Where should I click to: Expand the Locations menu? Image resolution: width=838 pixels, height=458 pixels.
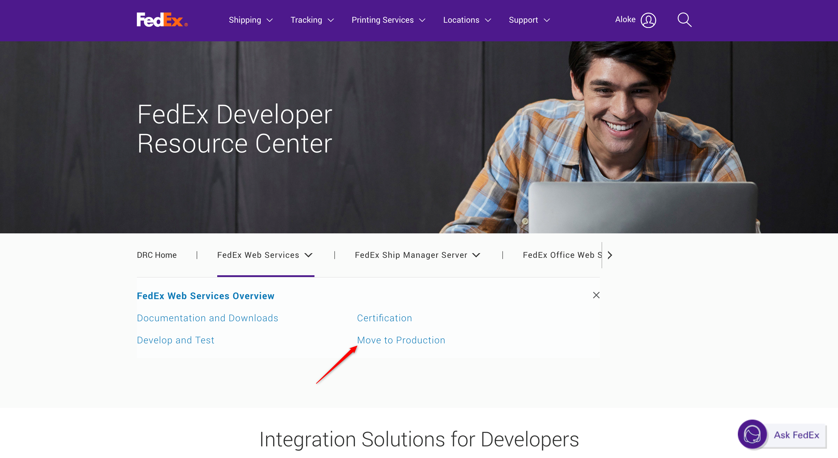coord(467,20)
